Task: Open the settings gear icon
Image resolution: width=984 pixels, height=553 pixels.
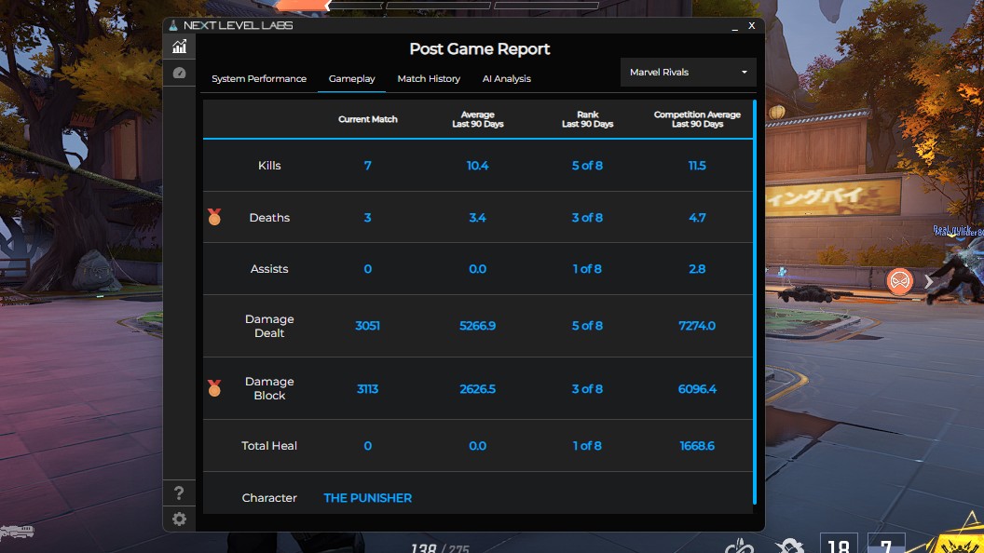Action: (180, 519)
